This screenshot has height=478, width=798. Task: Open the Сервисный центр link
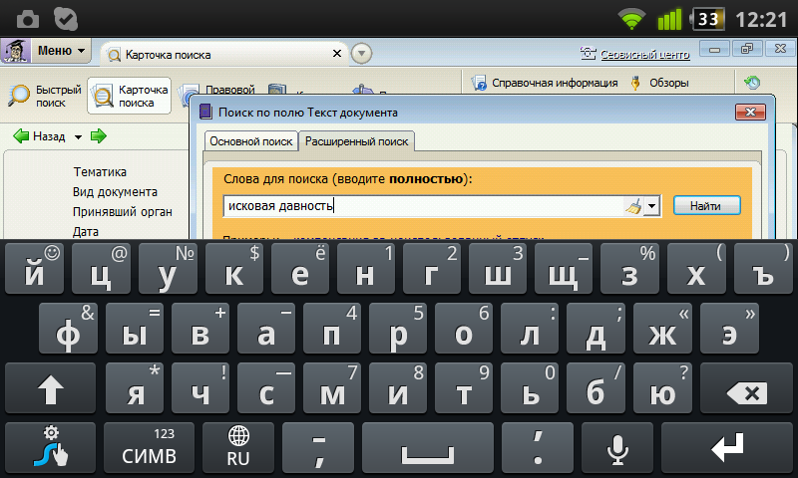(x=644, y=55)
